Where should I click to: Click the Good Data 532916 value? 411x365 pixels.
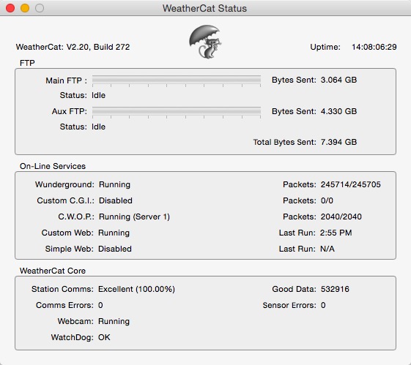coord(335,289)
